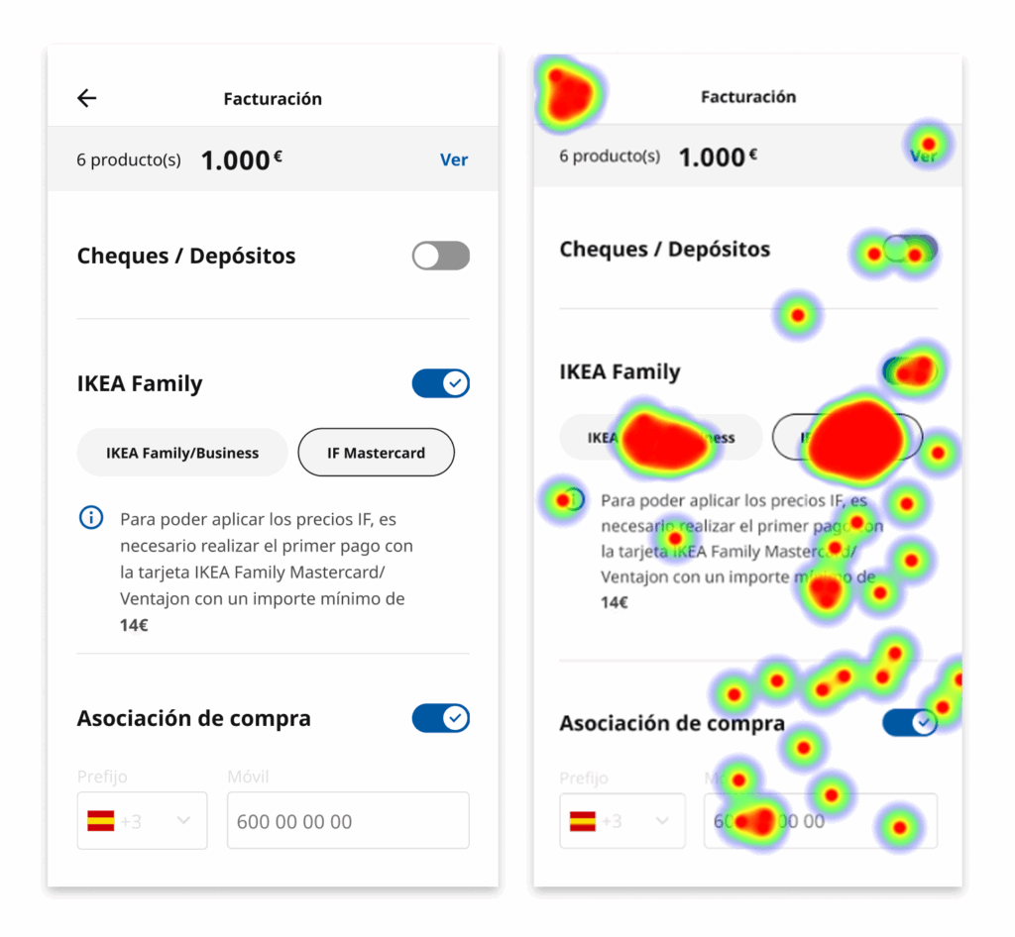Click Ver link in right heatmap screen
This screenshot has width=1015, height=937.
[924, 156]
